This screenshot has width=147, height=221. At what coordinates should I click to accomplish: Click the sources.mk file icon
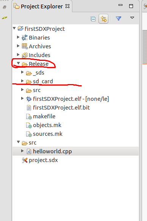coord(29,134)
